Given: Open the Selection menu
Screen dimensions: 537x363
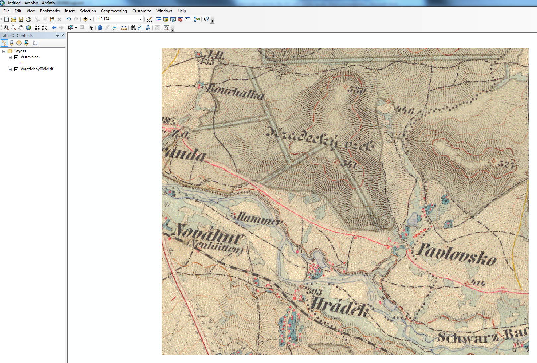Looking at the screenshot, I should 88,11.
